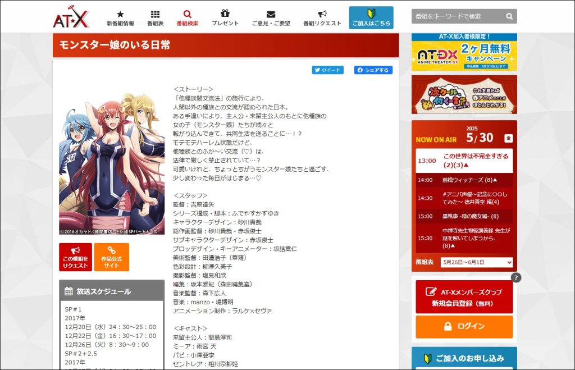Open the ご加入はこちら navigation item
The image size is (575, 370).
click(x=371, y=17)
